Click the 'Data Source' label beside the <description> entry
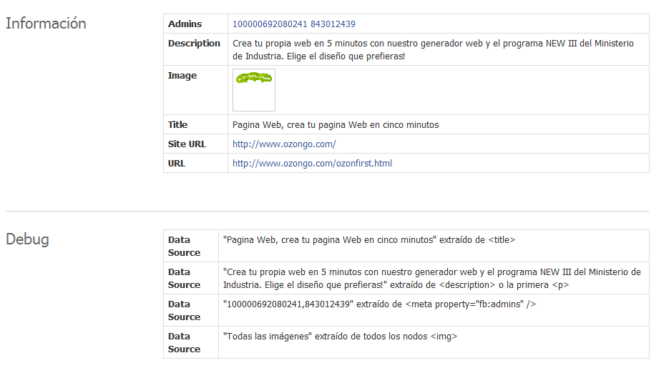Viewport: 656px width, 378px height. (x=184, y=278)
